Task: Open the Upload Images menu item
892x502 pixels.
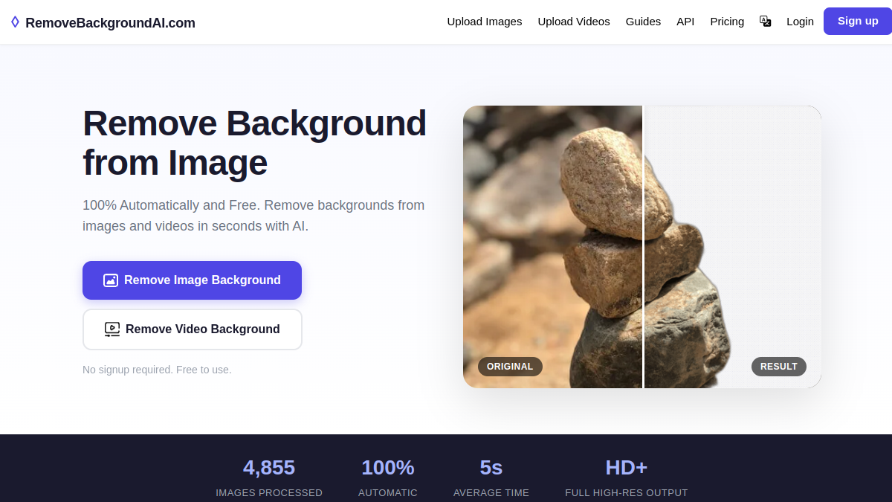Action: pyautogui.click(x=485, y=22)
